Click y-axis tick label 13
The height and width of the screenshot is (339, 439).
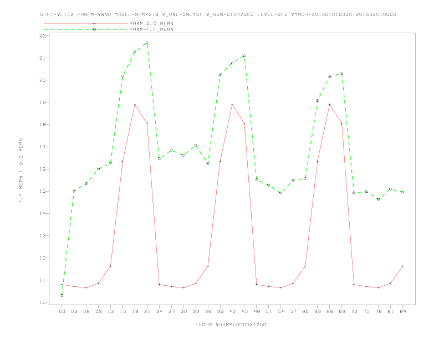43,235
